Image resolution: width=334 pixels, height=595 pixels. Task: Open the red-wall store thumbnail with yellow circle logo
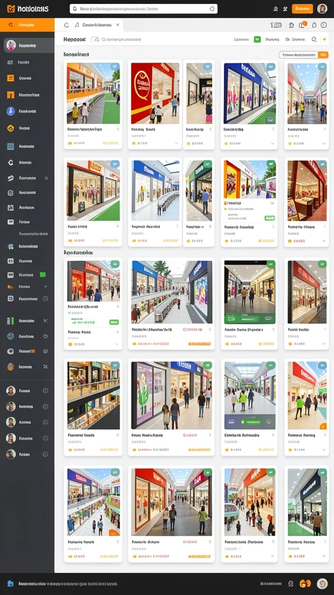[x=154, y=94]
